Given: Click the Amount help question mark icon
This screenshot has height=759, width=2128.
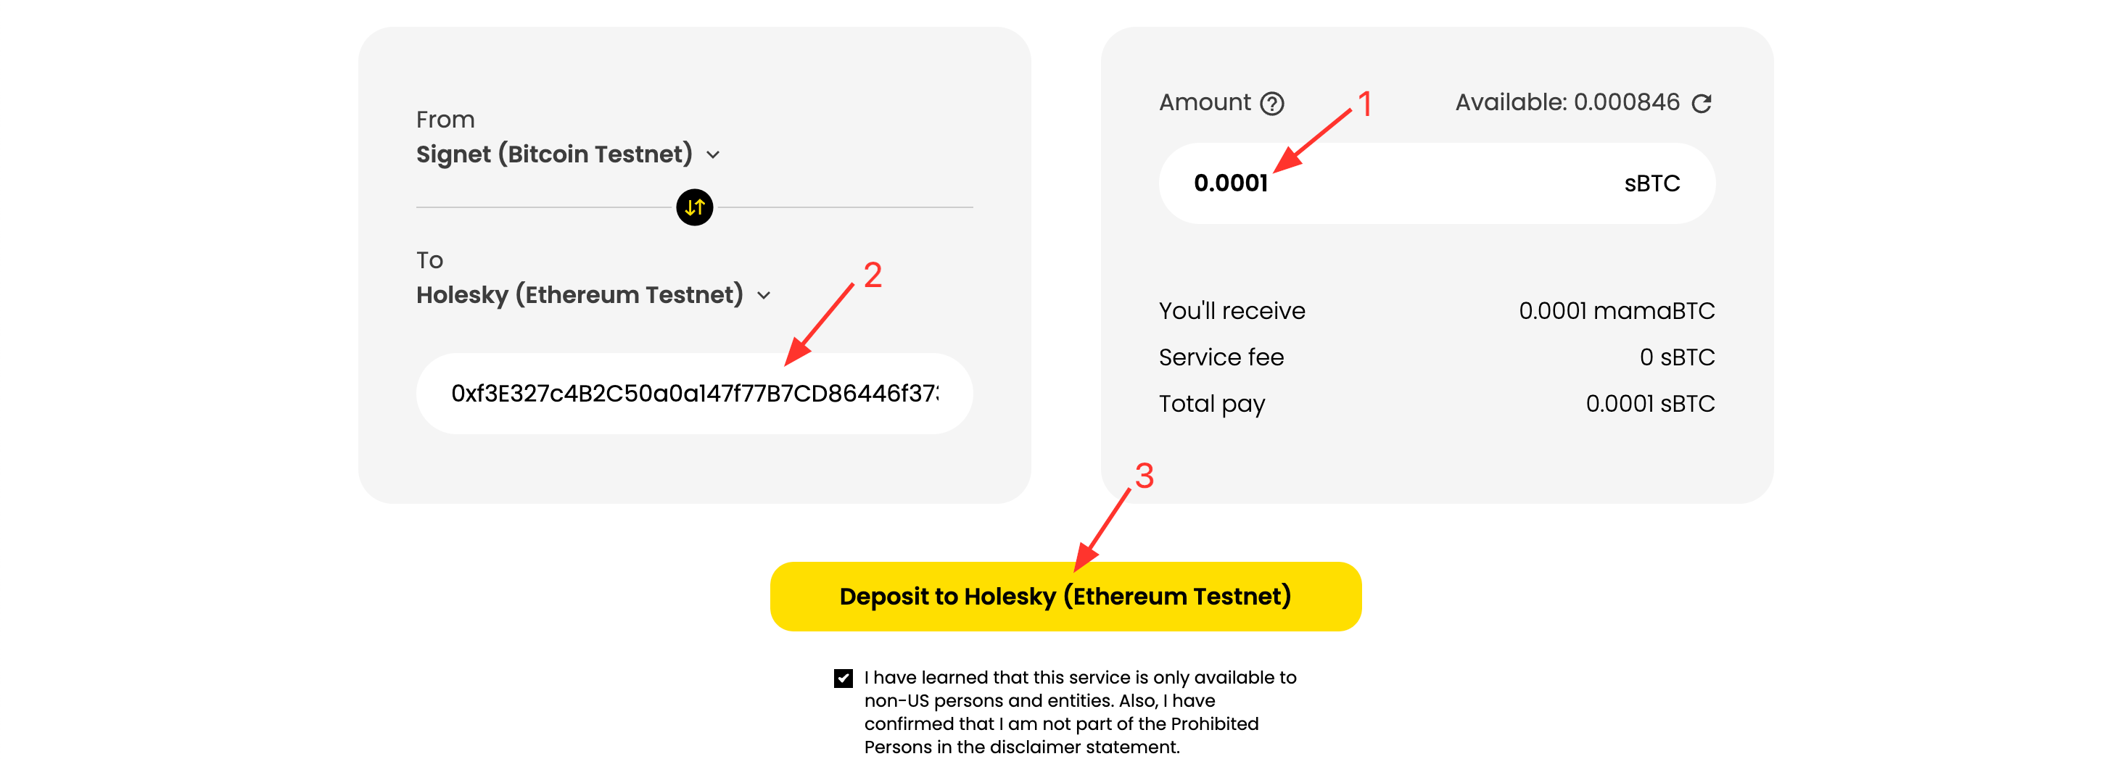Looking at the screenshot, I should (1271, 103).
